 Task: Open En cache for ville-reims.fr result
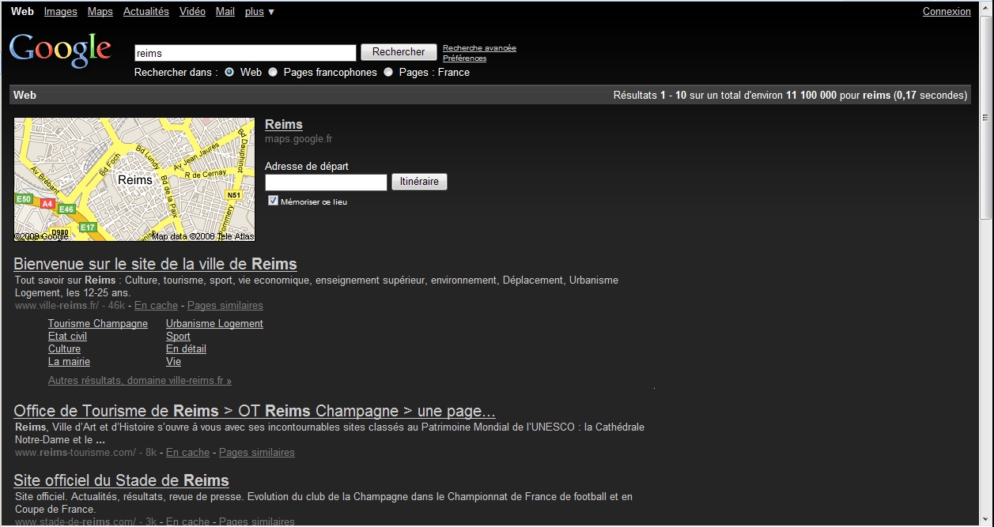click(156, 306)
